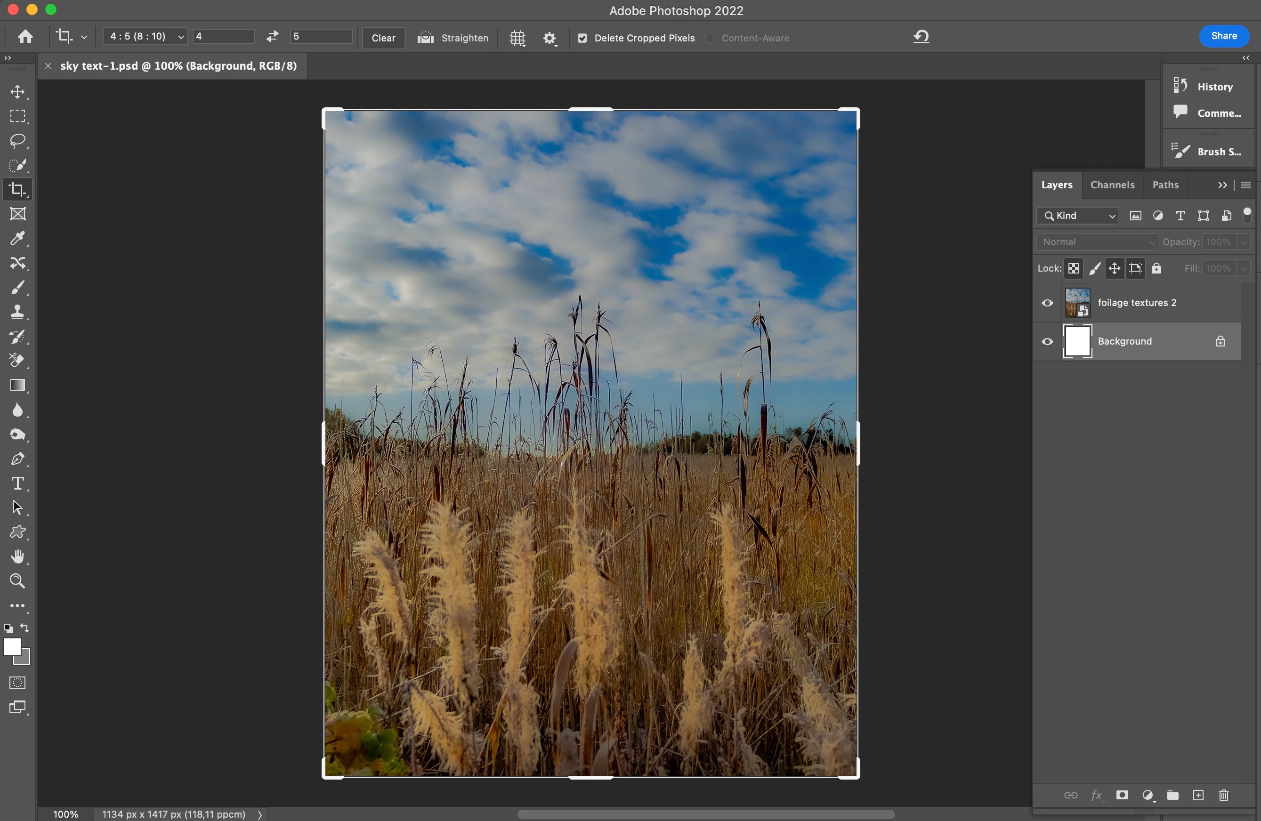Hide the Background layer

pos(1047,342)
